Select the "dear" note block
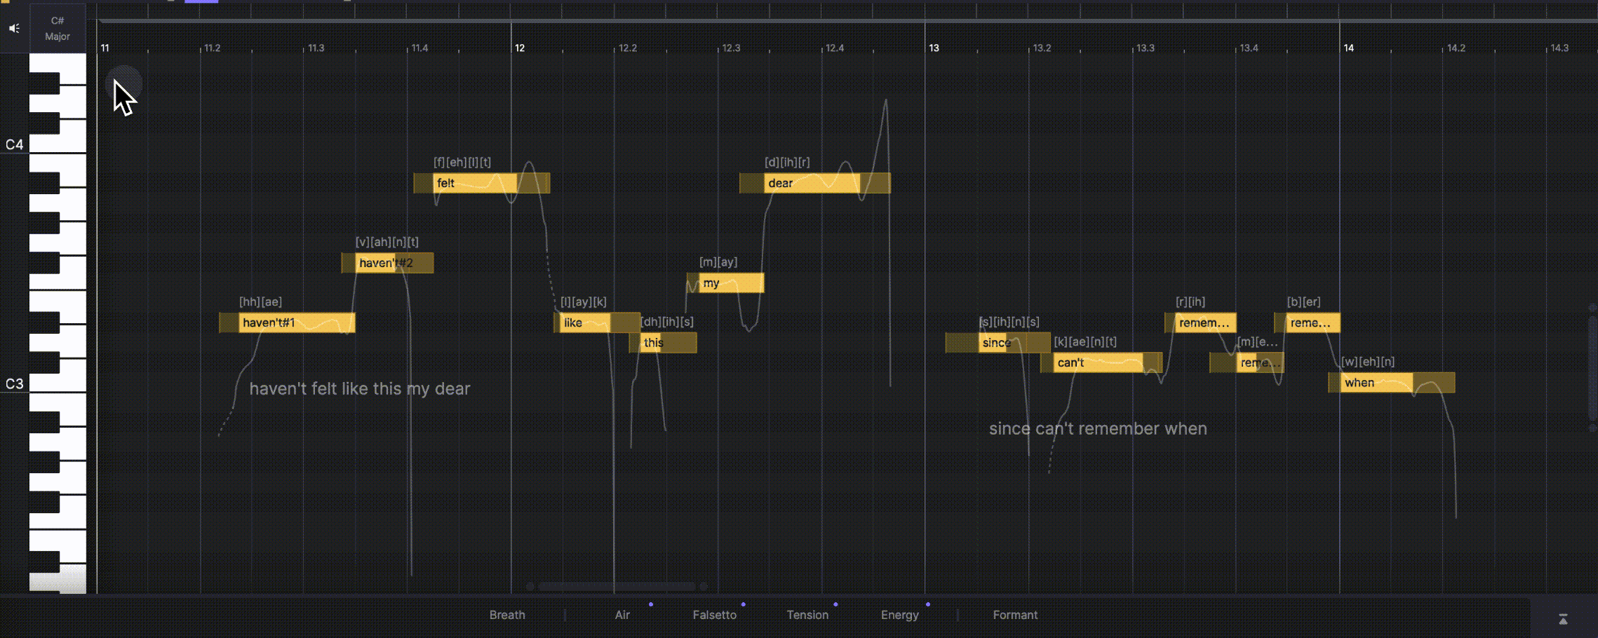The width and height of the screenshot is (1598, 638). click(x=810, y=183)
